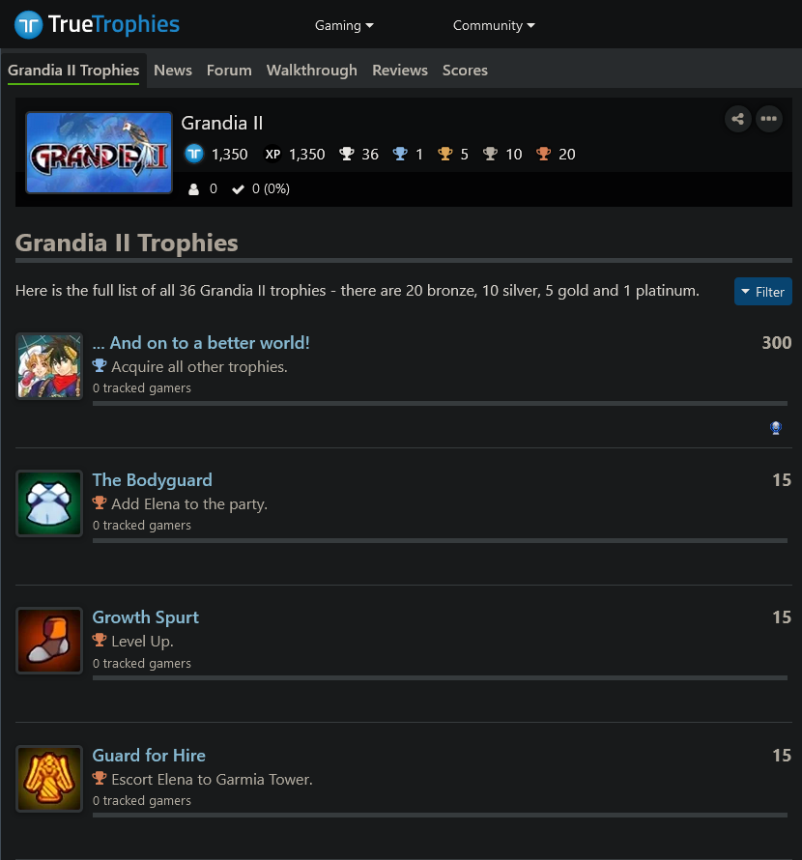Click platinum trophy icon beside 'Acquire all other trophies'
802x860 pixels.
click(x=100, y=366)
